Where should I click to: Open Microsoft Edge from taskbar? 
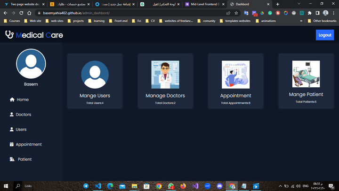click(110, 186)
